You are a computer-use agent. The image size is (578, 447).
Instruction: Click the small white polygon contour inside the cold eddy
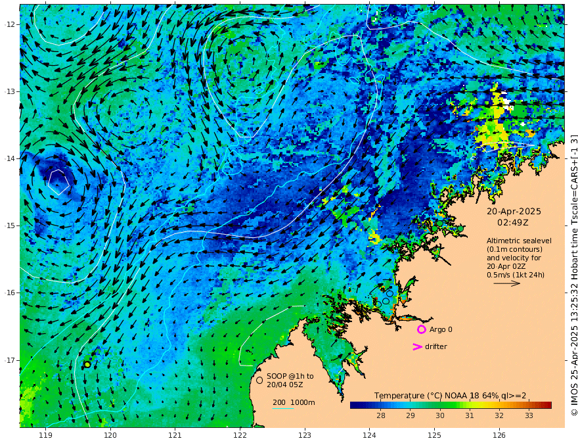58,182
